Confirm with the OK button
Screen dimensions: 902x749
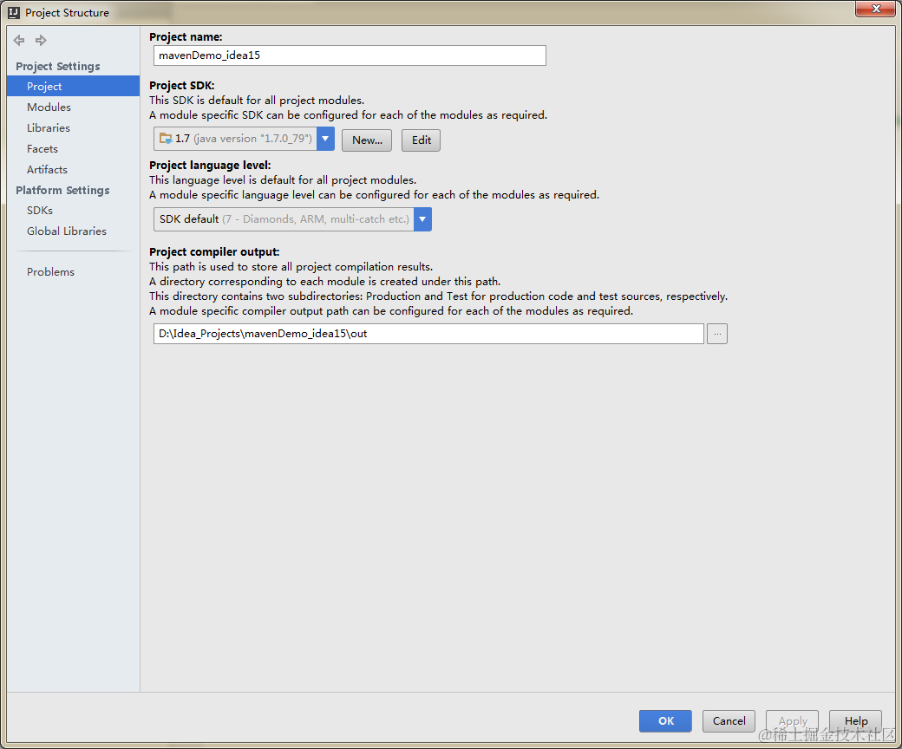click(x=665, y=721)
